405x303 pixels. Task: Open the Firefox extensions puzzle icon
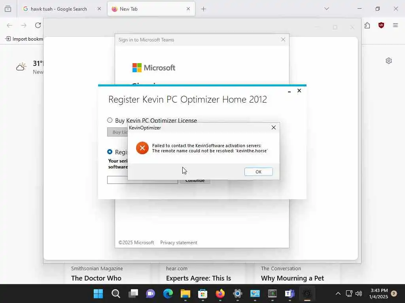[x=367, y=25]
